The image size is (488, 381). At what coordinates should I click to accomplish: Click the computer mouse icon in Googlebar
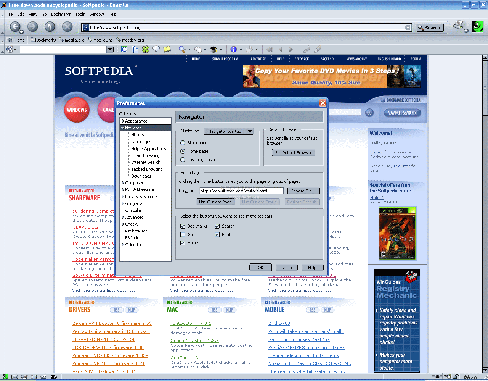(x=197, y=49)
